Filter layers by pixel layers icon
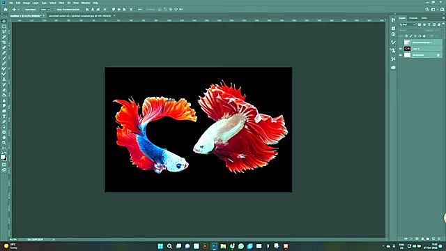Image resolution: width=446 pixels, height=251 pixels. pyautogui.click(x=420, y=24)
